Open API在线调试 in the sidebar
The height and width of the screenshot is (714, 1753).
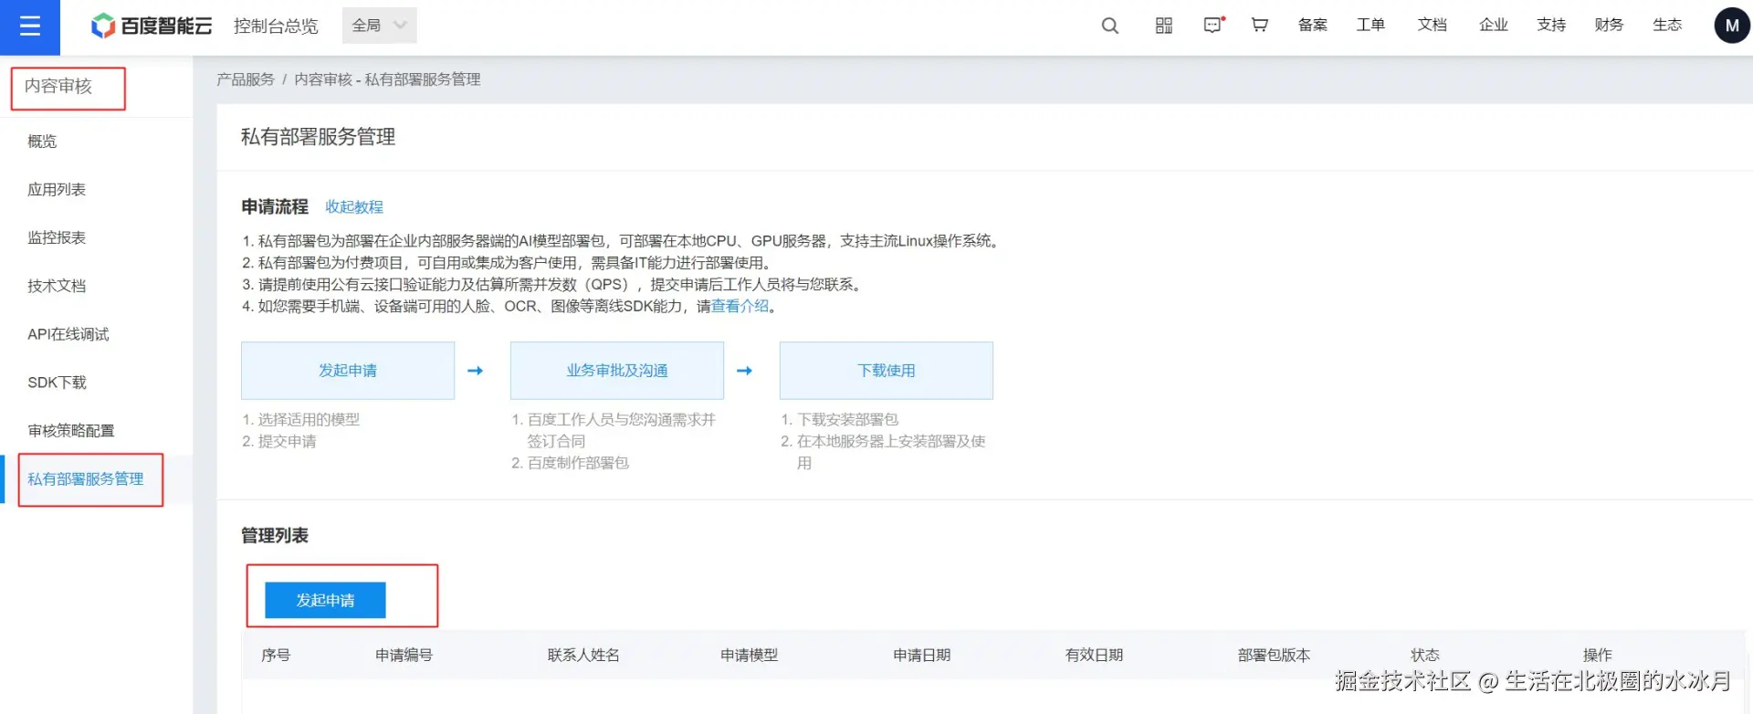coord(68,335)
